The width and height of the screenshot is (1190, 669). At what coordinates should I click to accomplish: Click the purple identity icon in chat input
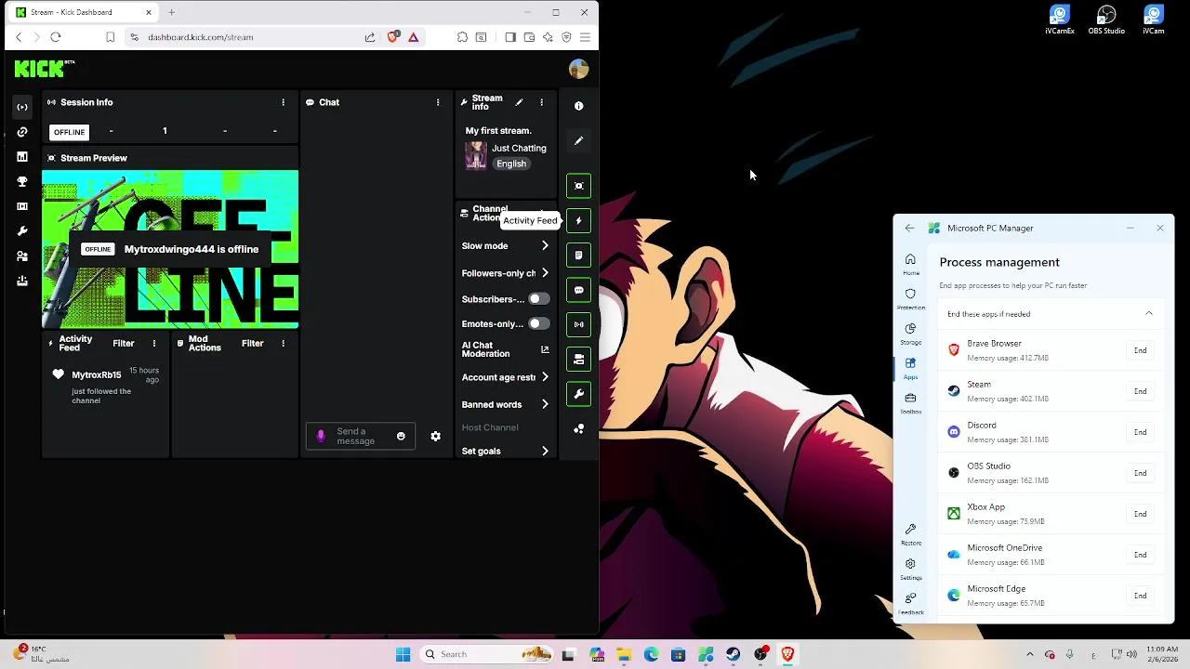321,436
